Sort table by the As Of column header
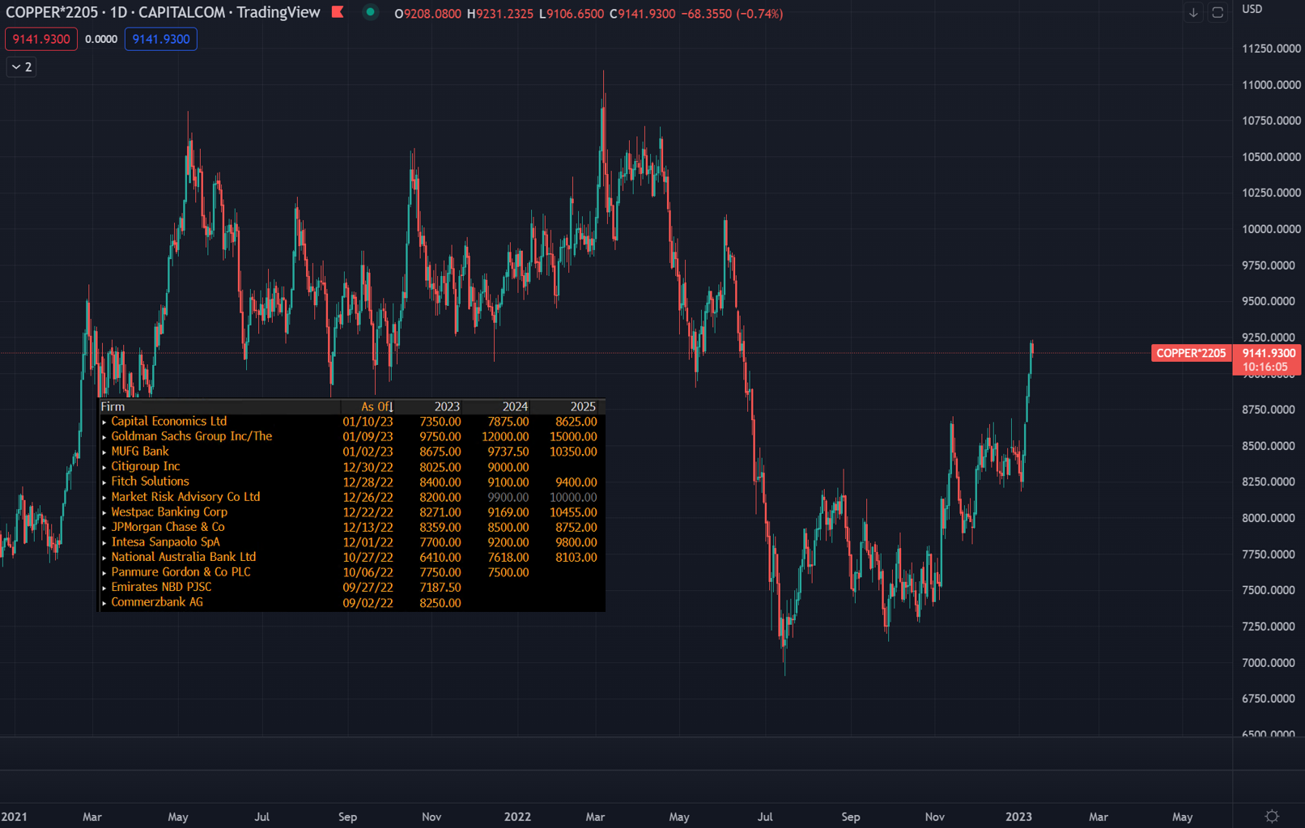This screenshot has width=1305, height=828. tap(376, 406)
